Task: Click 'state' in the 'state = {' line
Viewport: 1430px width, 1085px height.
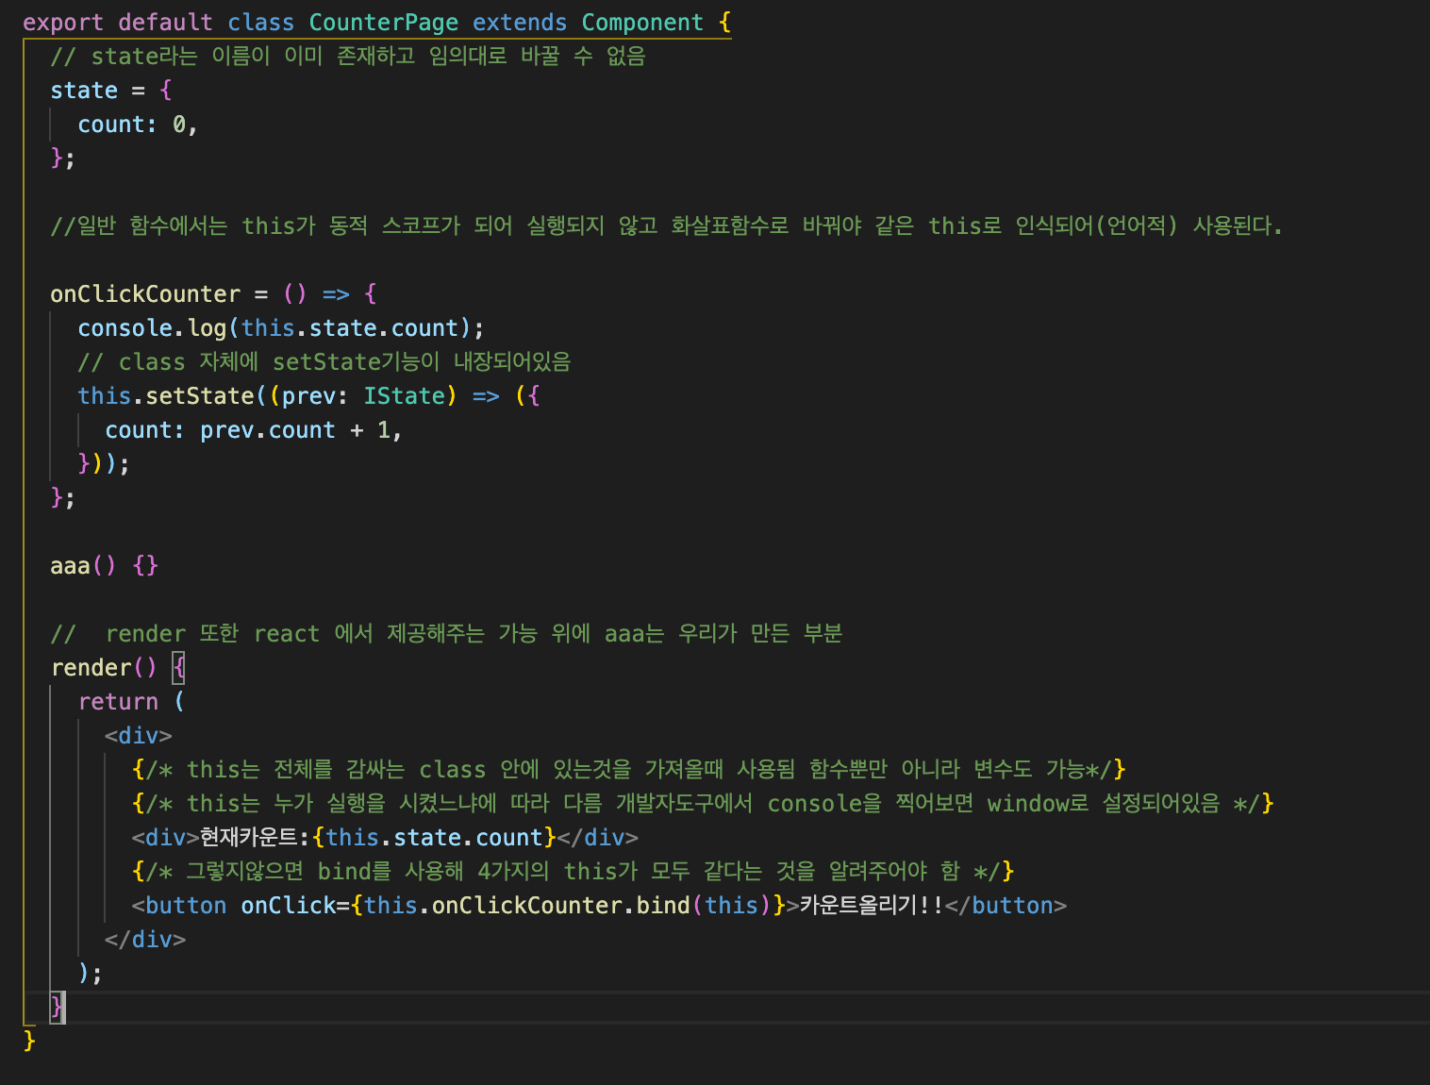Action: 84,91
